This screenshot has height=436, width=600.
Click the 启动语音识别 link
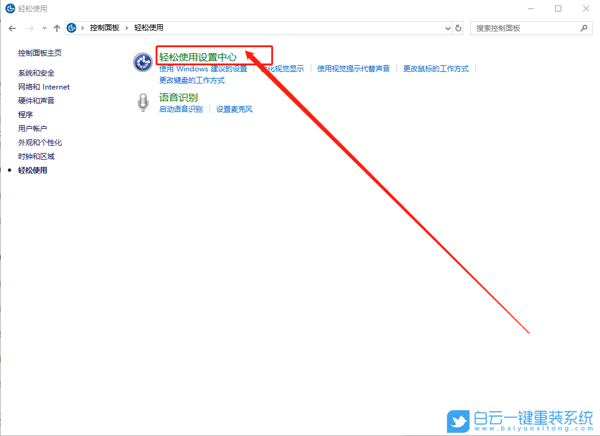[x=181, y=109]
